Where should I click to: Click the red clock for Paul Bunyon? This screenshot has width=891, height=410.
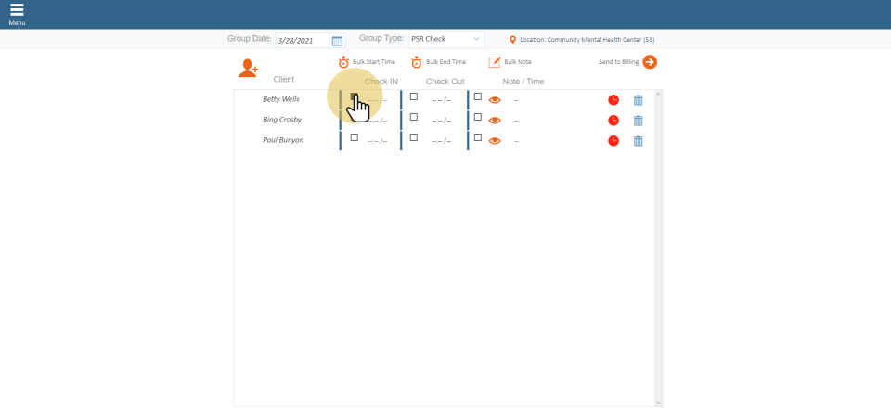[x=613, y=141]
